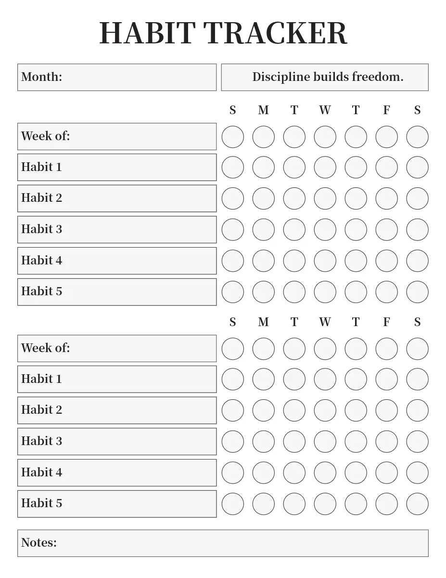Mark Friday's circle in second "Week of" row
The width and height of the screenshot is (446, 578).
click(x=386, y=348)
